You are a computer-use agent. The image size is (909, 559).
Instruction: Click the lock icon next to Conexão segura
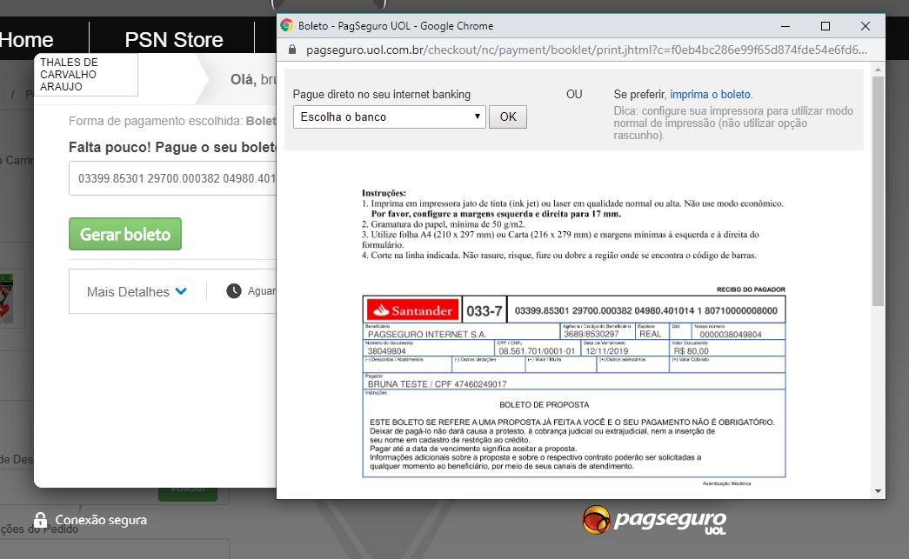(x=40, y=520)
